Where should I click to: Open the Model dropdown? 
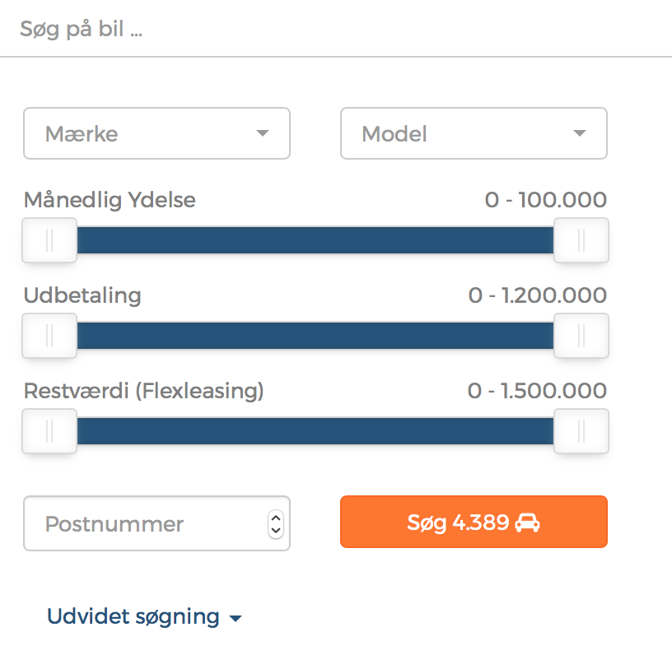point(474,133)
